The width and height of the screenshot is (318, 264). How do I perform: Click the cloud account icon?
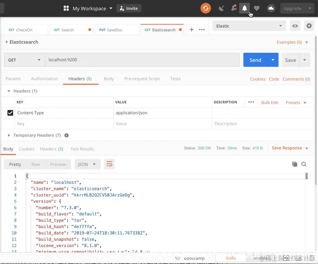pos(271,8)
